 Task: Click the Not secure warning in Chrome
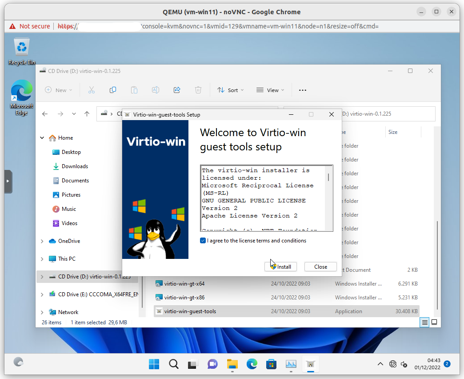pos(30,26)
